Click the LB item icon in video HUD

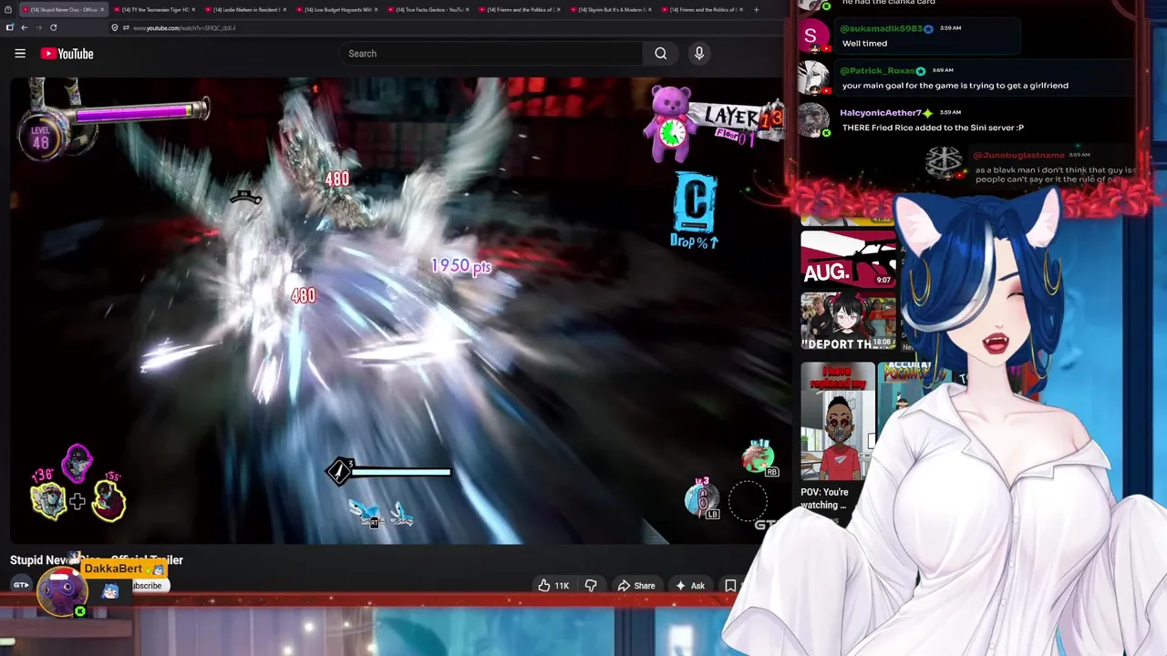pyautogui.click(x=702, y=499)
